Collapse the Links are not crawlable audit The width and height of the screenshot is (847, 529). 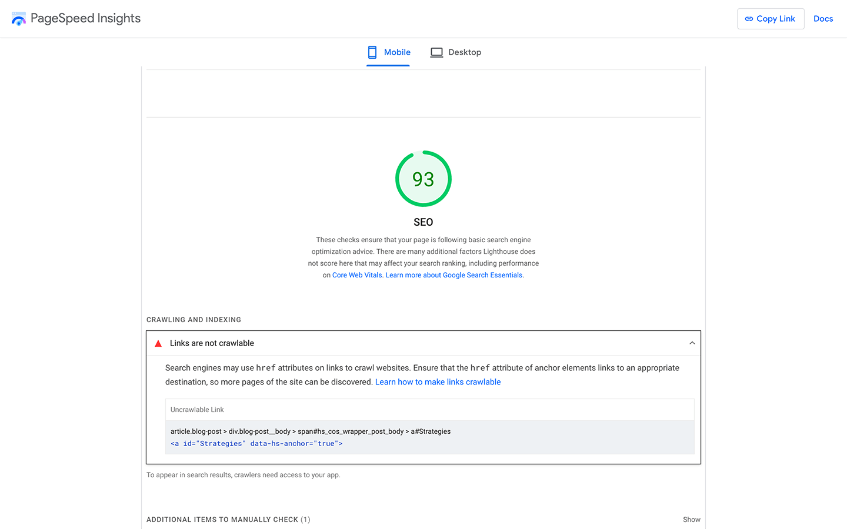point(692,343)
